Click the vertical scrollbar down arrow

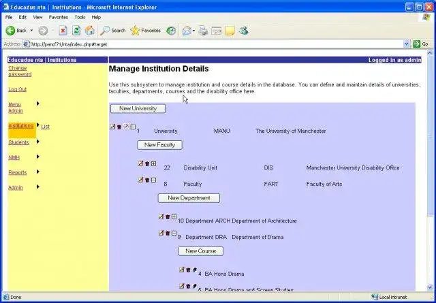(430, 288)
